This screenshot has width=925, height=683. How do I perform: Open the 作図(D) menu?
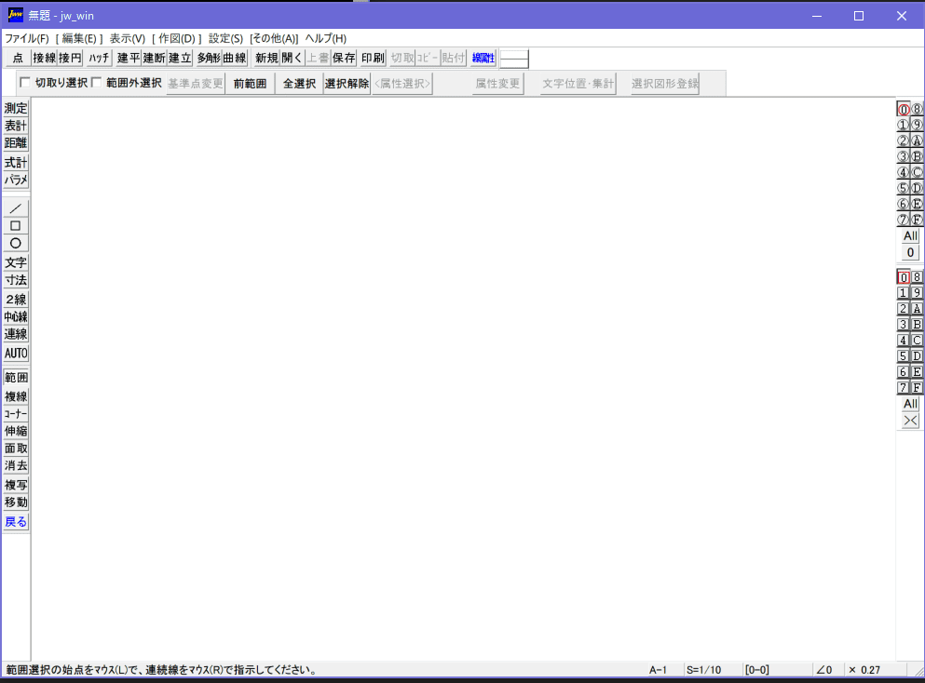click(x=172, y=38)
